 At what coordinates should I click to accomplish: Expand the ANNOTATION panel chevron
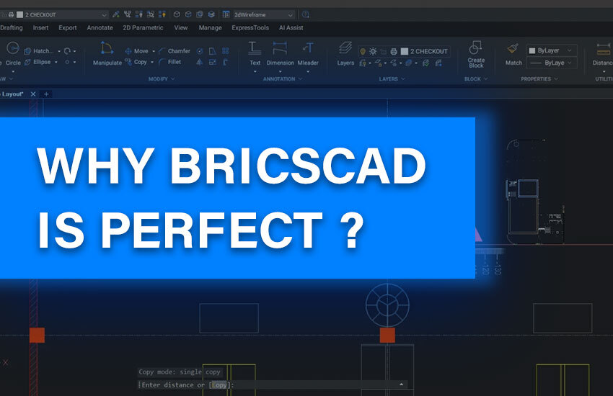(300, 78)
